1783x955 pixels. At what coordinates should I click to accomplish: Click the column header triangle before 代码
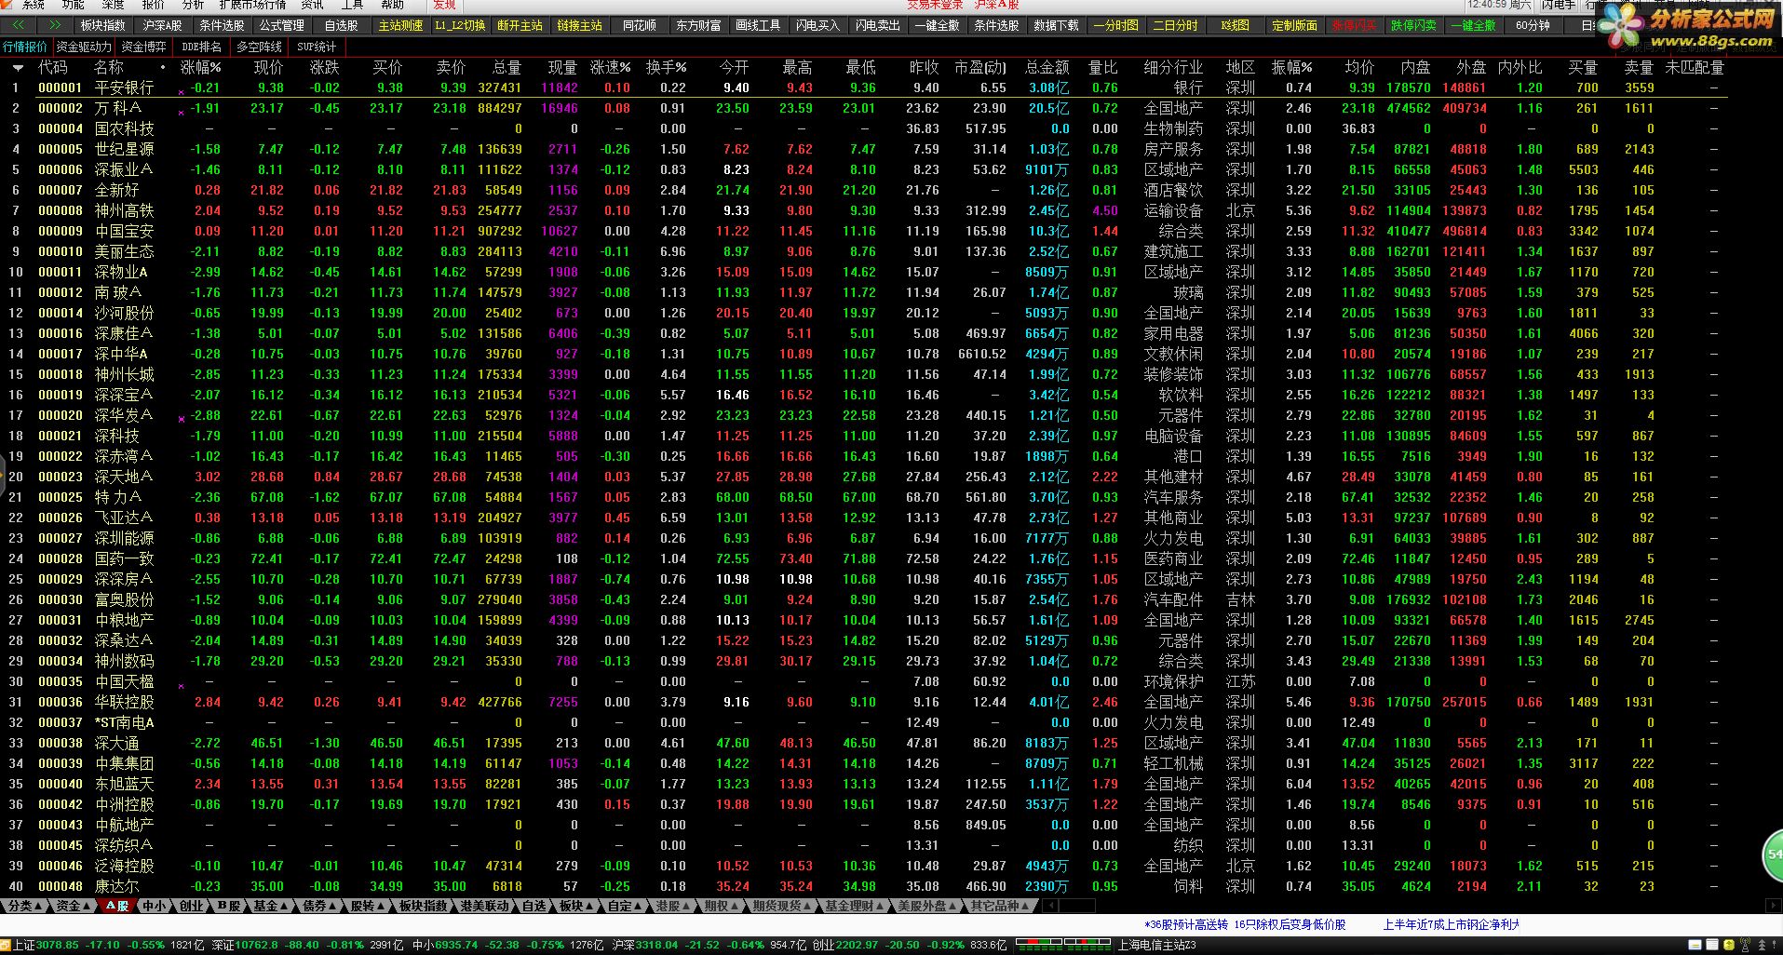click(x=18, y=68)
